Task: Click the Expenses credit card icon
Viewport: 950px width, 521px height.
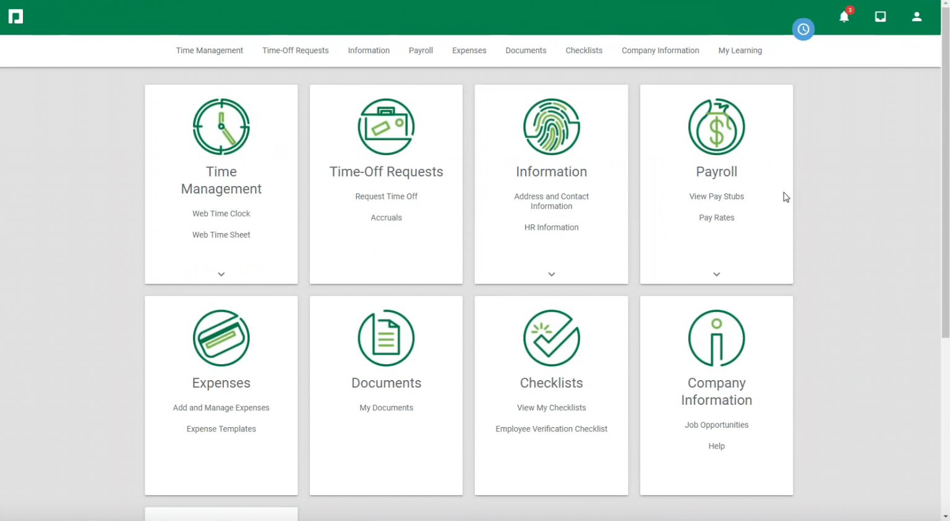Action: coord(221,338)
